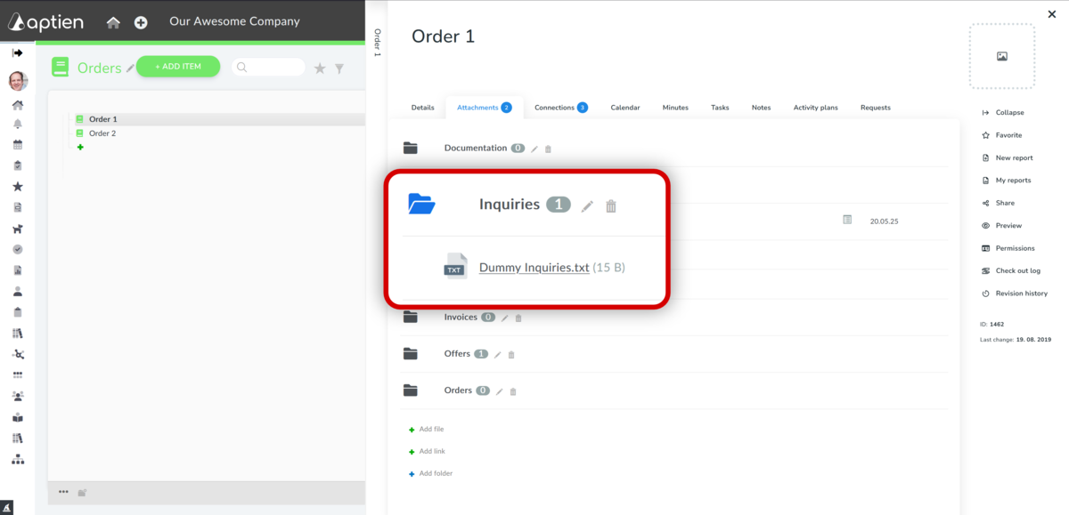This screenshot has width=1069, height=515.
Task: Click the calendar icon next to date 20.05.25
Action: 847,219
